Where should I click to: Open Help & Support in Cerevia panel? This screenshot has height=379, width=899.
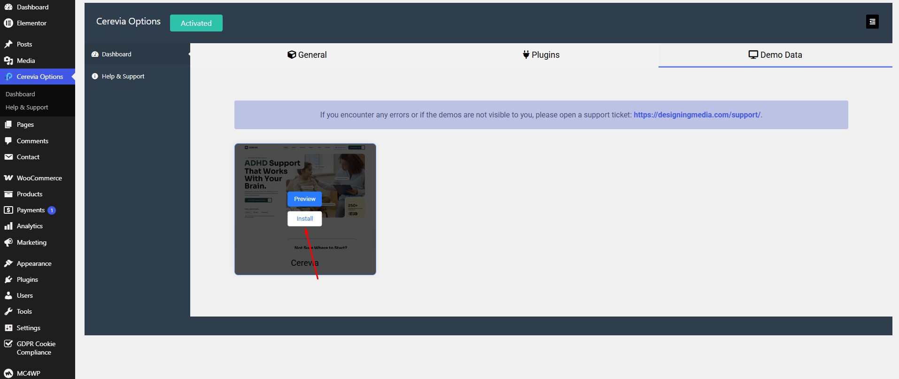137,76
